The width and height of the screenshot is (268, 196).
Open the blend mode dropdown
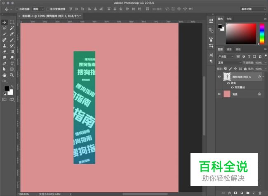[x=229, y=63]
